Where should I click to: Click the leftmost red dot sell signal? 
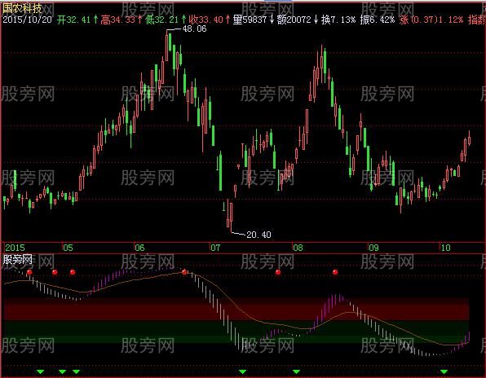29,272
